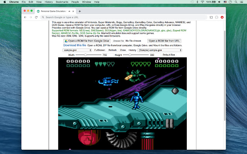Open the People menu
247x154 pixels.
click(75, 2)
